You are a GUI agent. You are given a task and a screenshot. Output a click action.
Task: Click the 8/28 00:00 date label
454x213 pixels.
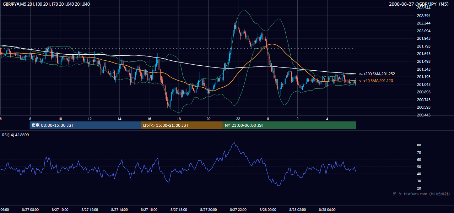pos(268,209)
